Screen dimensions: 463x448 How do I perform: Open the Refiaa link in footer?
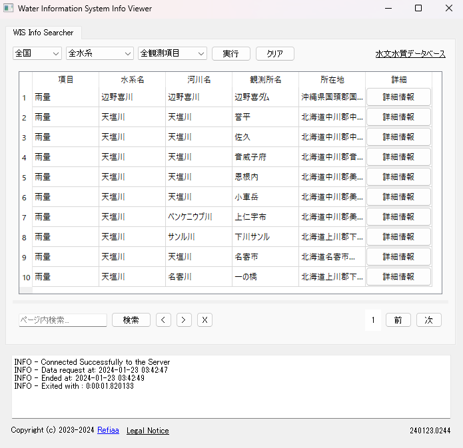pyautogui.click(x=108, y=430)
